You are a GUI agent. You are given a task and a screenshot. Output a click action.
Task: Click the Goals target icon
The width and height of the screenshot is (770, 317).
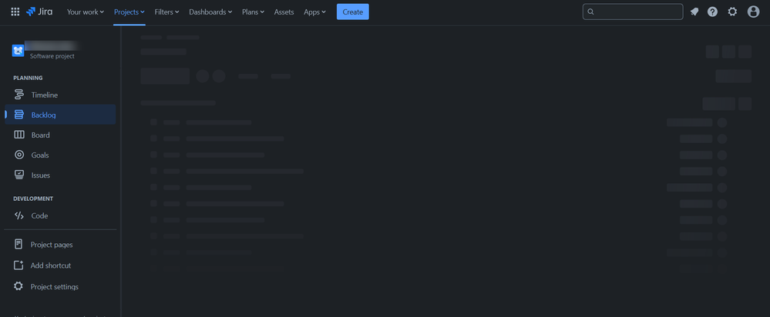click(x=19, y=155)
